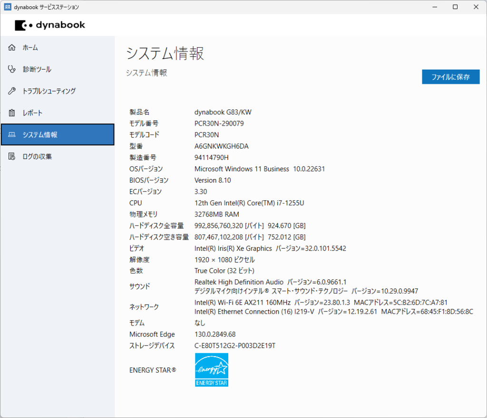The width and height of the screenshot is (487, 418).
Task: Click EC version value 3.30
Action: [x=201, y=191]
